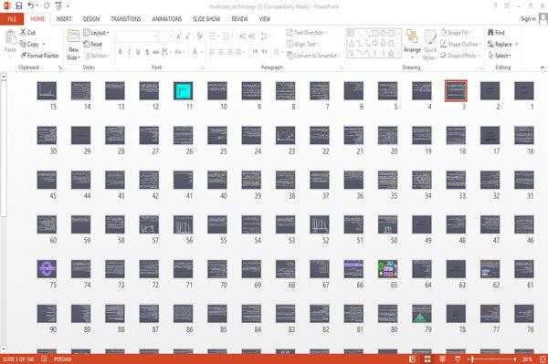Open the Select dropdown in Editing

pyautogui.click(x=501, y=56)
